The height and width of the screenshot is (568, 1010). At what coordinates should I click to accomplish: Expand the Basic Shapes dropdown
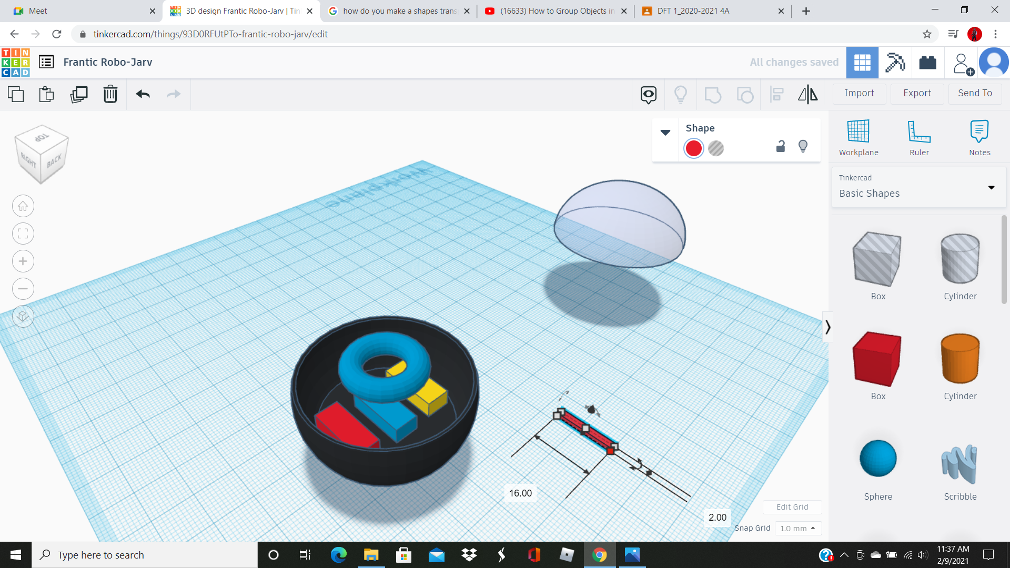click(x=991, y=188)
